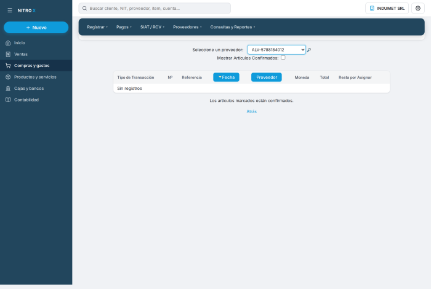This screenshot has height=289, width=431.
Task: Click the Resta por Asignar column header
Action: coord(355,77)
